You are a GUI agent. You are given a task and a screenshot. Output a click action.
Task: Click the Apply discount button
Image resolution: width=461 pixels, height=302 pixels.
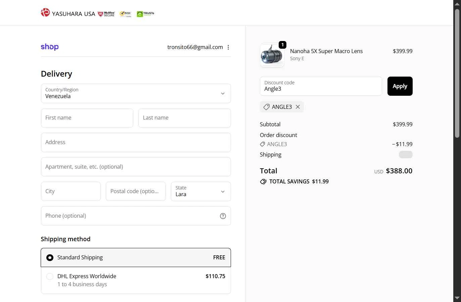tap(400, 86)
